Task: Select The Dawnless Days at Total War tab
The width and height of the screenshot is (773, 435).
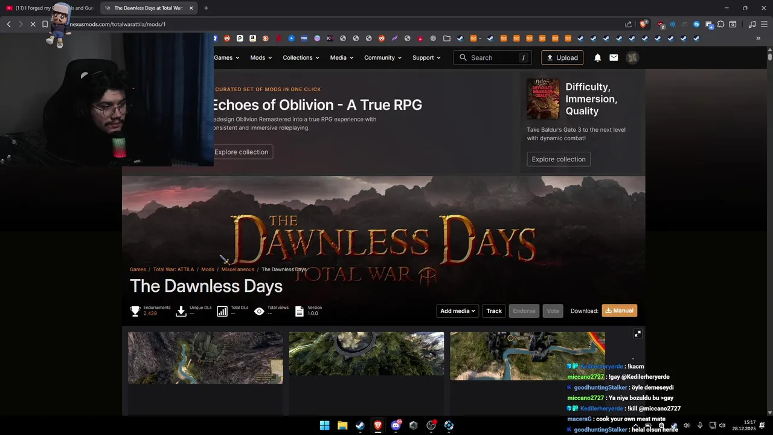Action: coord(148,8)
